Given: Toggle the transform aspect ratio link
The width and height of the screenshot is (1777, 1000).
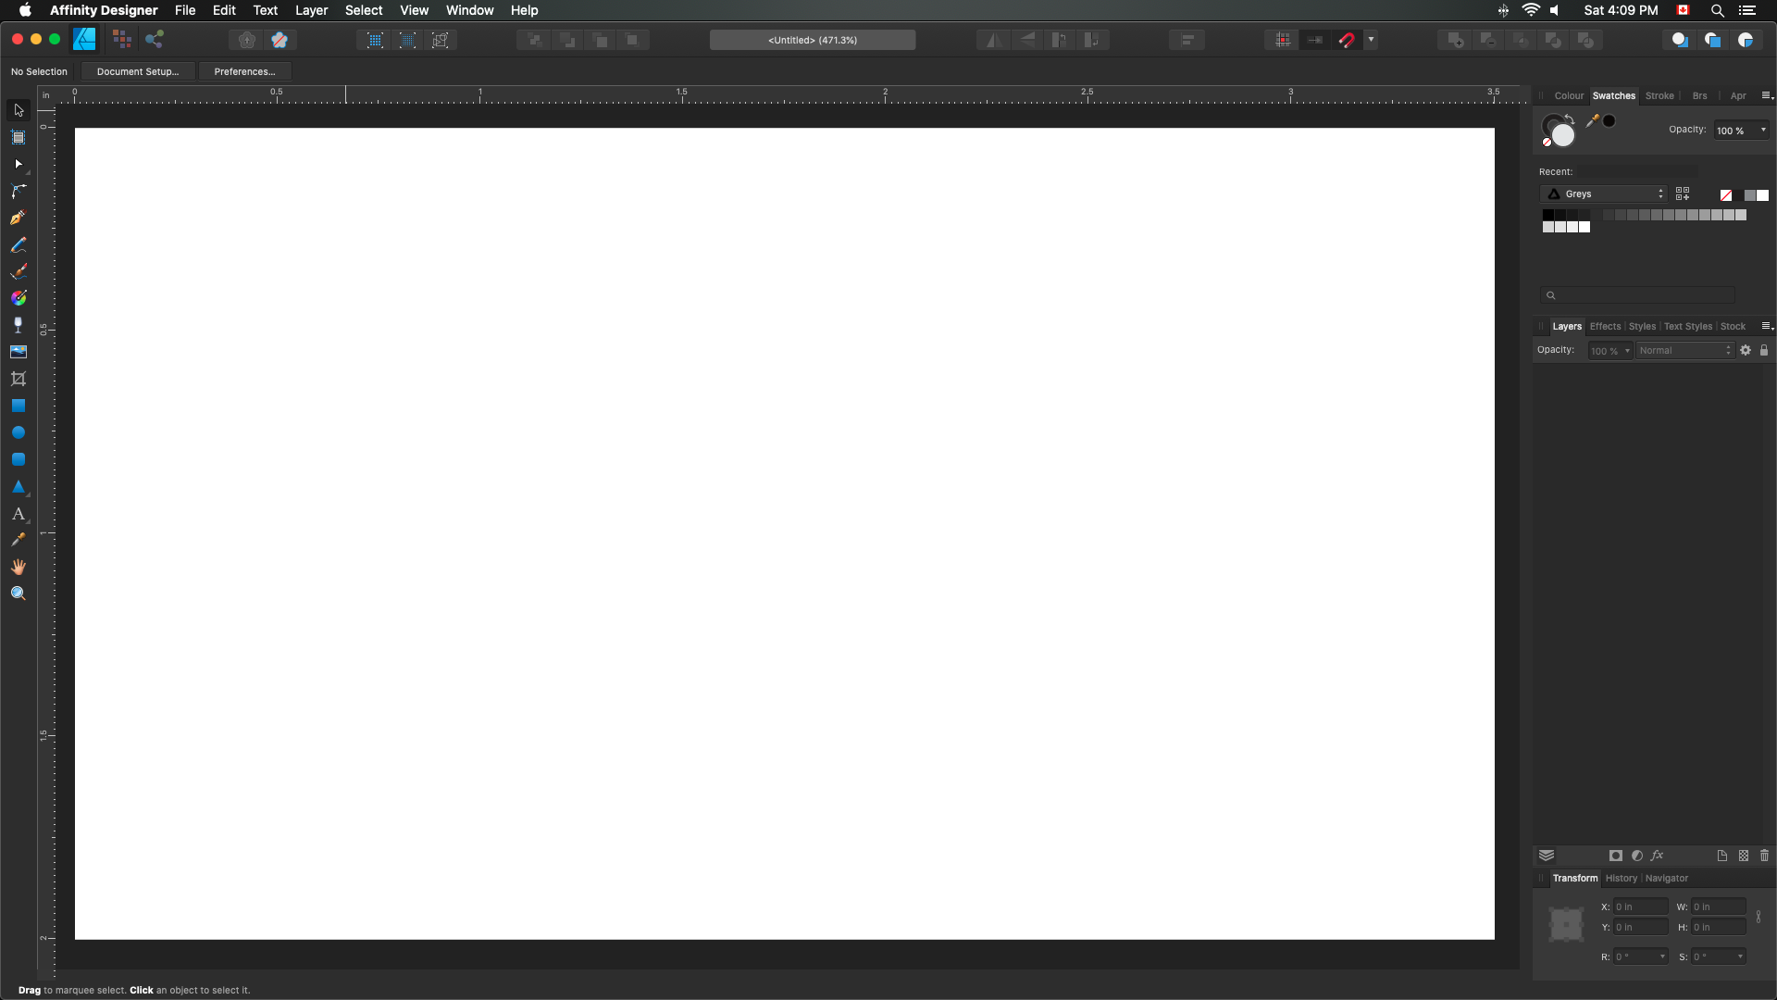Looking at the screenshot, I should pyautogui.click(x=1758, y=917).
